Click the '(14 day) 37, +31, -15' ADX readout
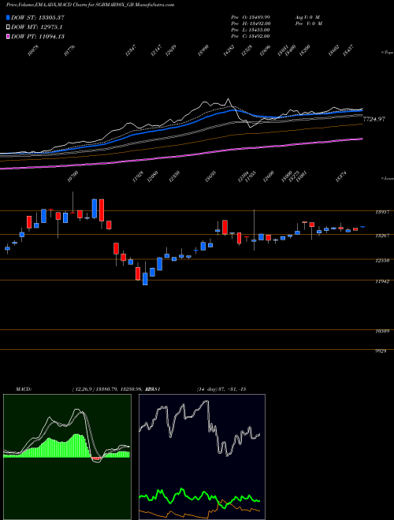Screen dimensions: 394x520 click(221, 389)
